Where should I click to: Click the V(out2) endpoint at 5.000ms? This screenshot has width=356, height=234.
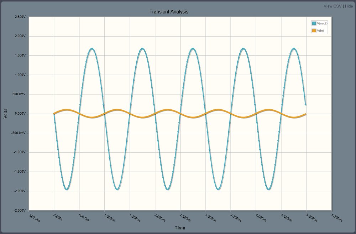[306, 105]
